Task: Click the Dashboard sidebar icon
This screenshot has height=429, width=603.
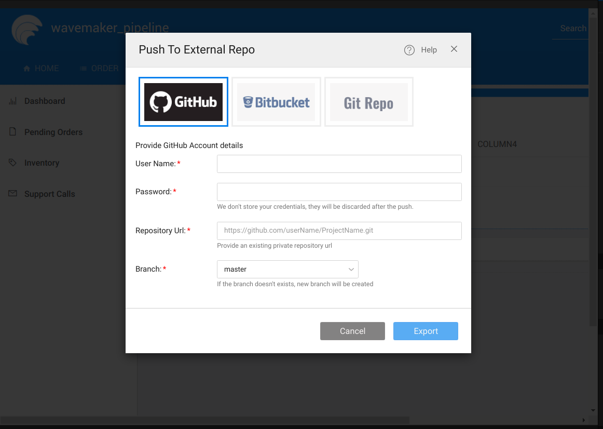Action: [x=12, y=101]
